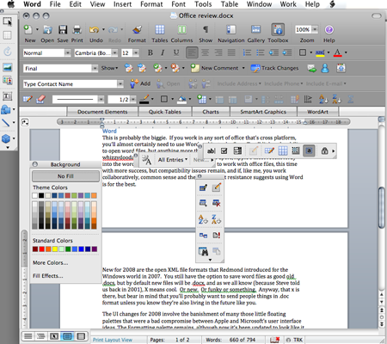This screenshot has height=344, width=387.
Task: Click the AutoSum sigma icon
Action: click(x=350, y=99)
